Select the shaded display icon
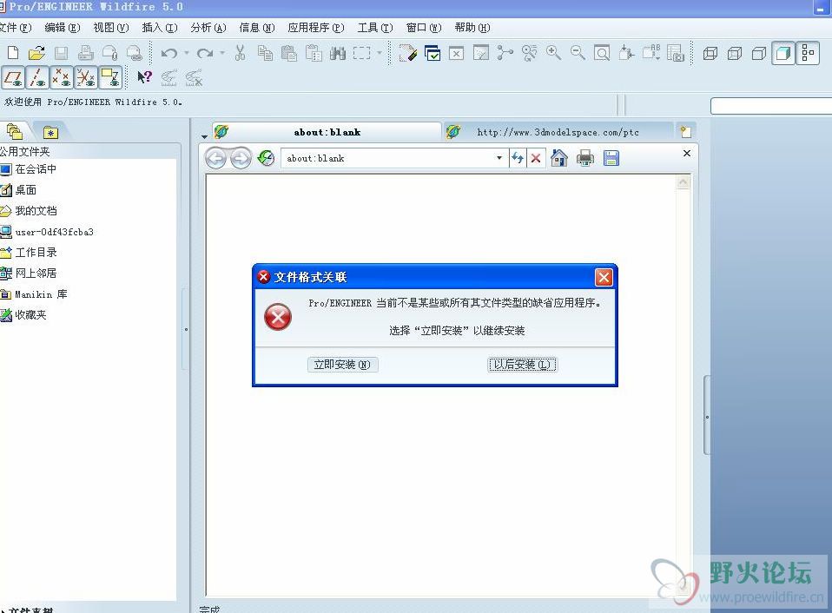 (x=783, y=53)
